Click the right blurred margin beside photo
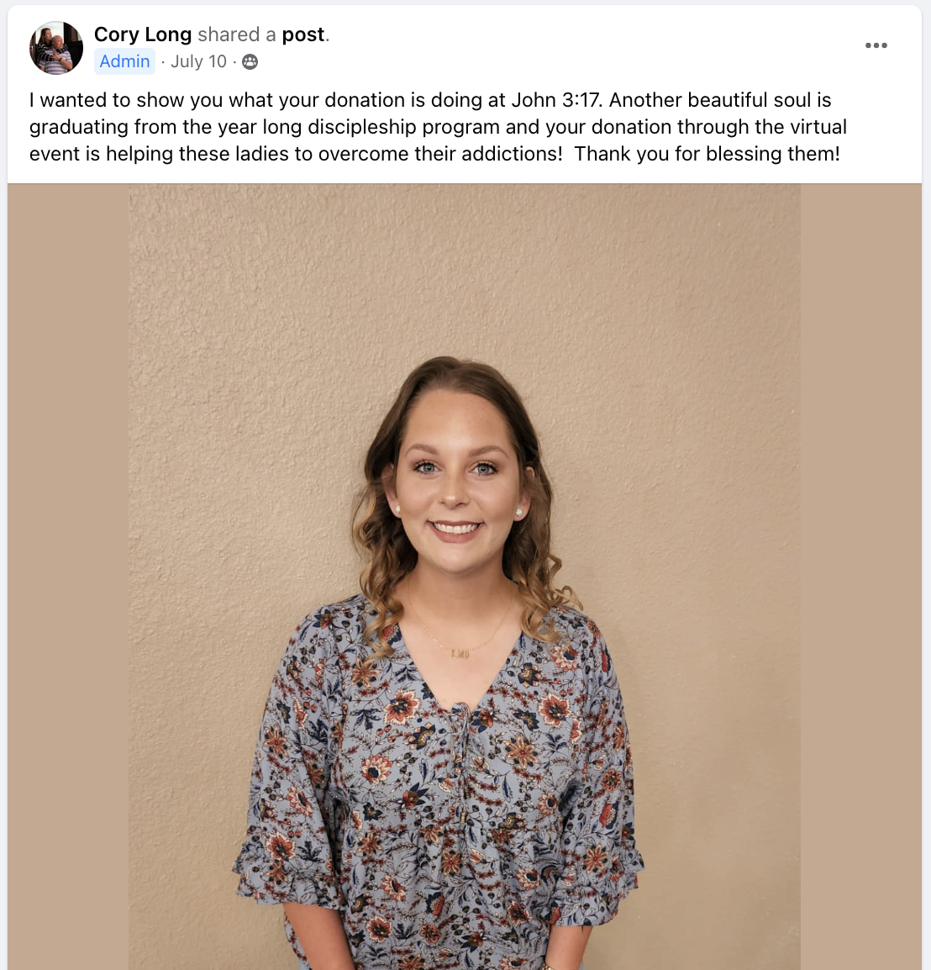This screenshot has width=931, height=970. pos(861,577)
